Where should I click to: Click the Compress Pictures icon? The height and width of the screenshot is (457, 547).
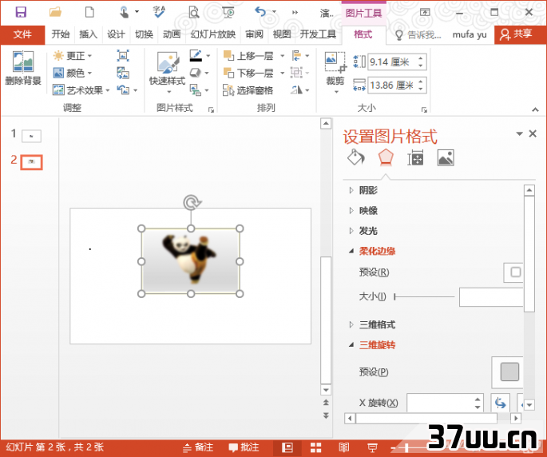123,55
